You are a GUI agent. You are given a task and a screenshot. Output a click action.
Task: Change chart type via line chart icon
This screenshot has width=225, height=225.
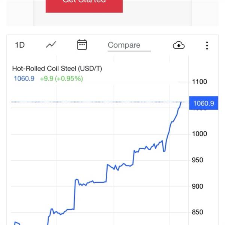coord(51,45)
